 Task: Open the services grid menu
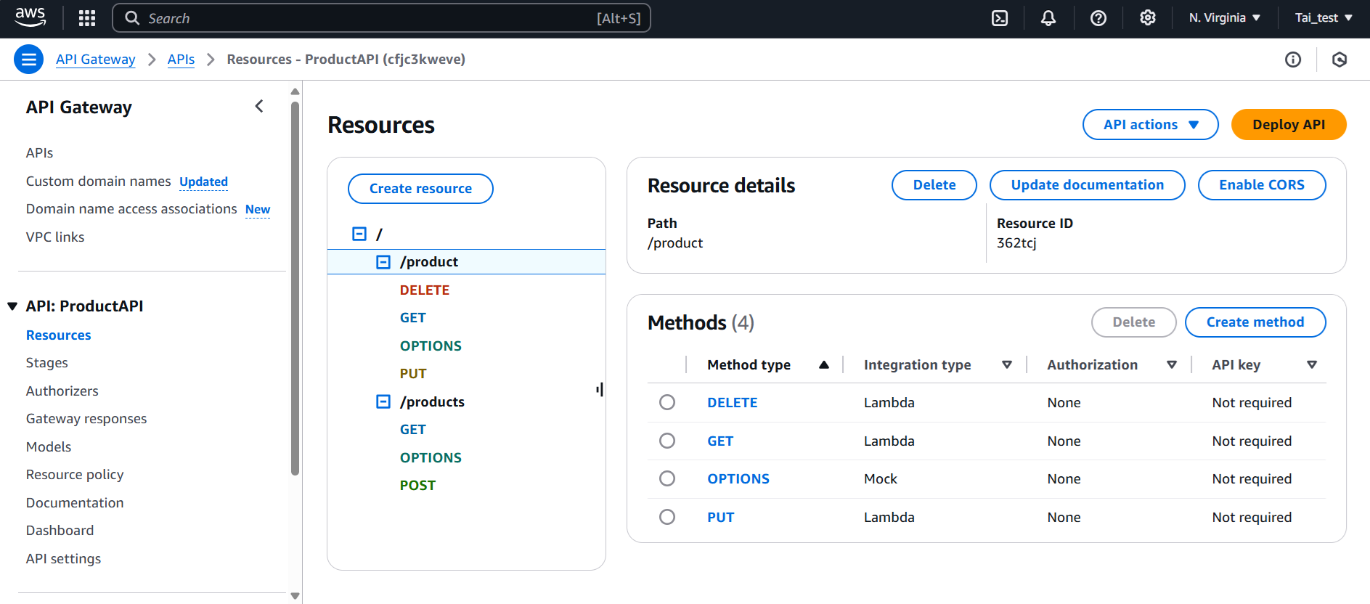pos(87,18)
